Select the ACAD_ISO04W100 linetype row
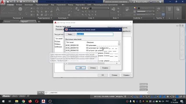186x104 pixels. click(92, 51)
